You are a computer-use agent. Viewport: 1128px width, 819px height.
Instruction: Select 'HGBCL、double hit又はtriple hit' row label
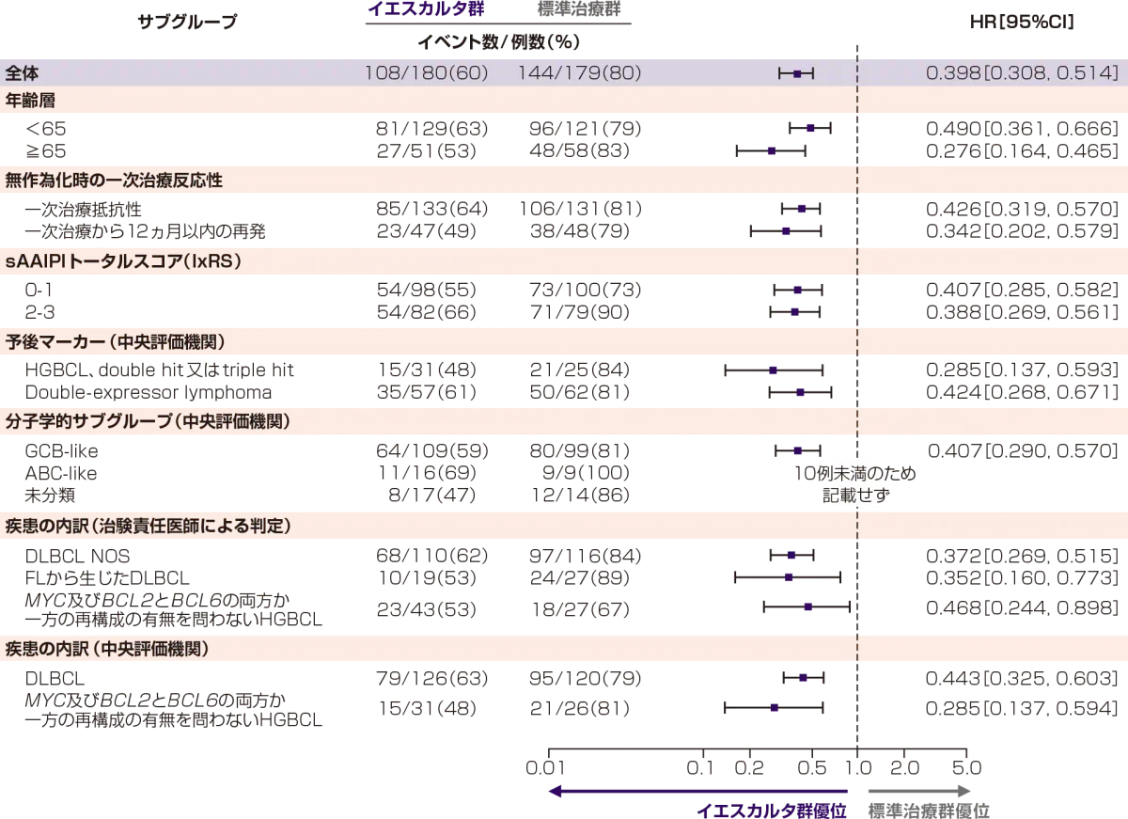(158, 370)
